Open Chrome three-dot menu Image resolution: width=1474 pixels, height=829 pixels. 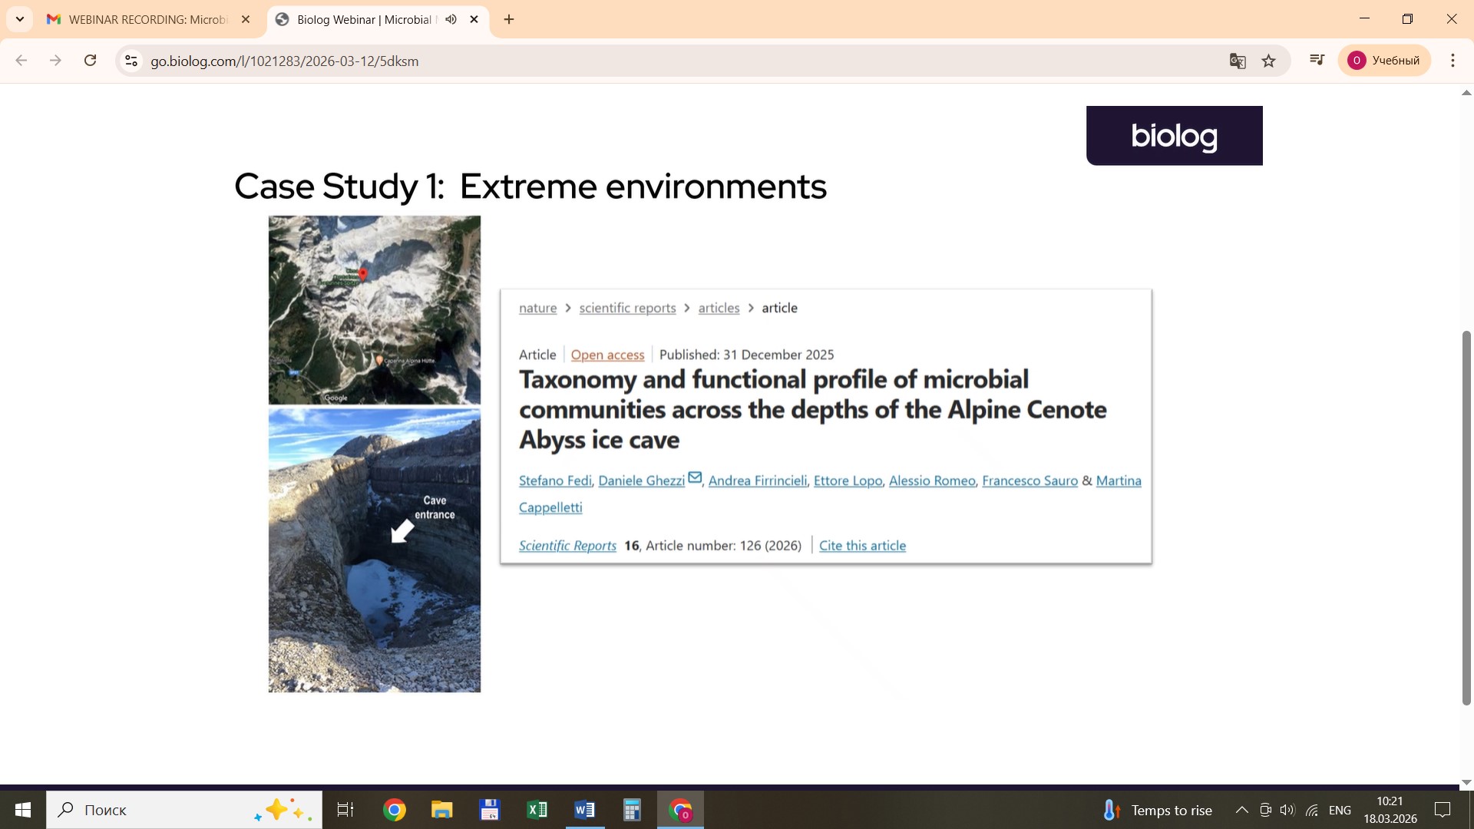1452,61
